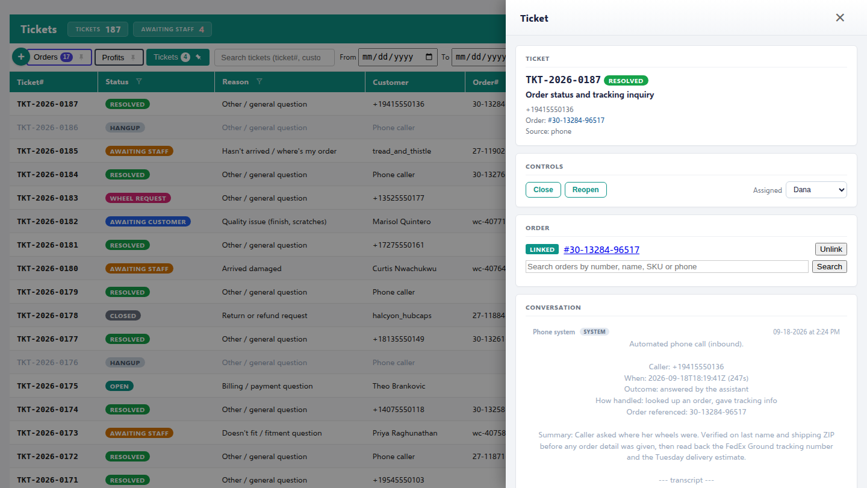Click the Ticket# column header

[54, 82]
